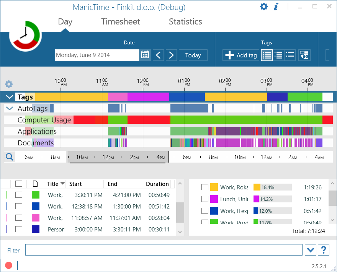Viewport: 337px width, 272px height.
Task: Open the calendar date picker icon
Action: 145,55
